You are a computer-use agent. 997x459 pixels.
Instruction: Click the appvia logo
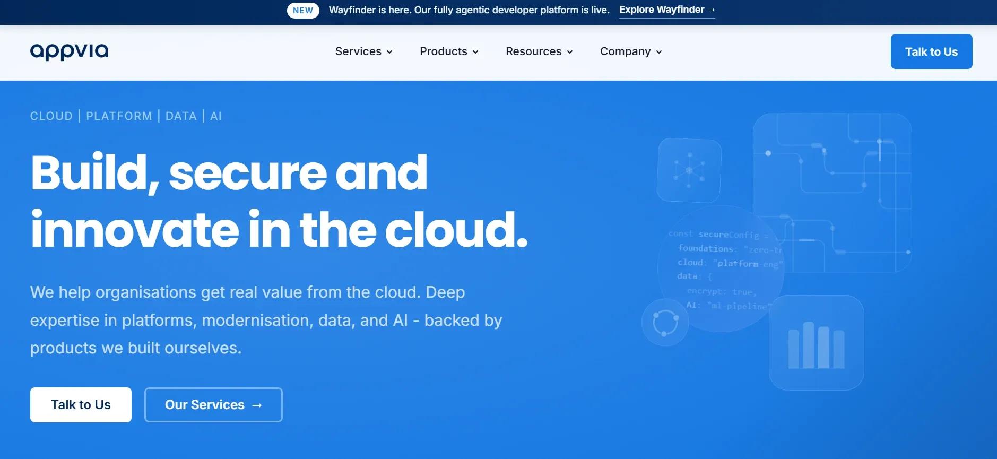coord(70,51)
